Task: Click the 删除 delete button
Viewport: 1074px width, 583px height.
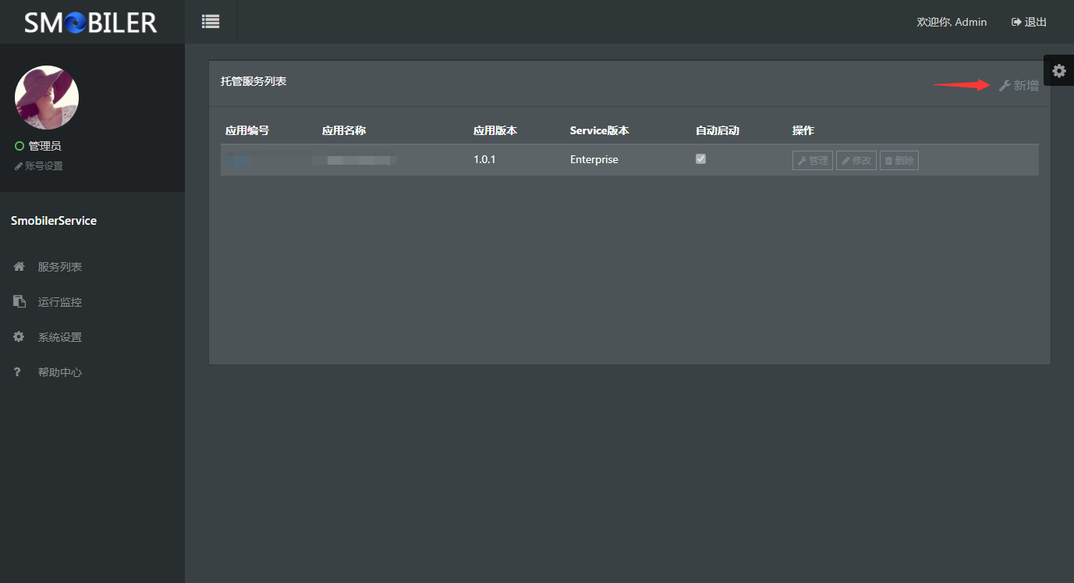Action: [x=899, y=160]
